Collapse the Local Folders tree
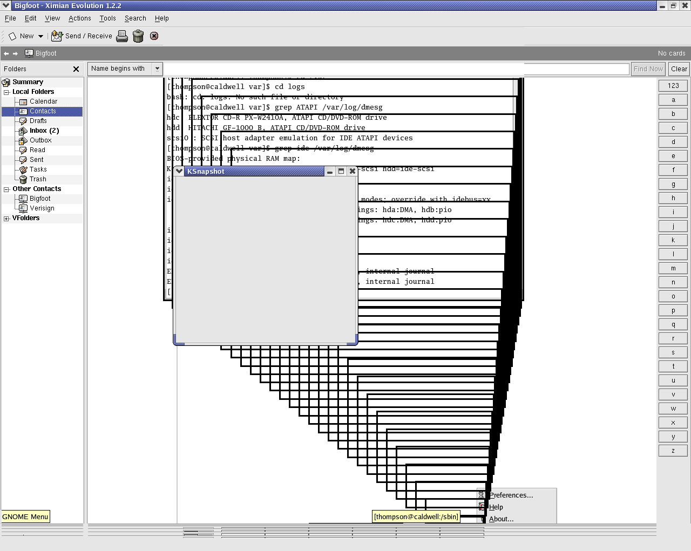Screen dimensions: 691x551 [6, 92]
